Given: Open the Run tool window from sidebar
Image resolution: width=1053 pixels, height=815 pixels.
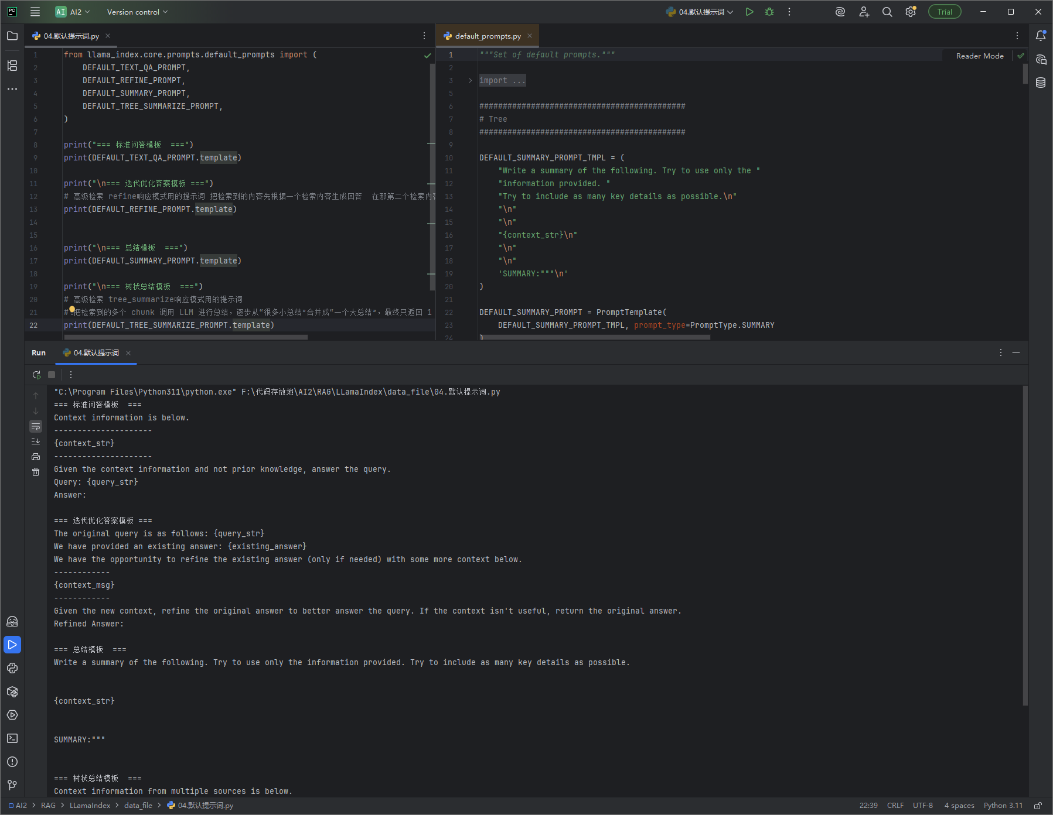Looking at the screenshot, I should [12, 645].
